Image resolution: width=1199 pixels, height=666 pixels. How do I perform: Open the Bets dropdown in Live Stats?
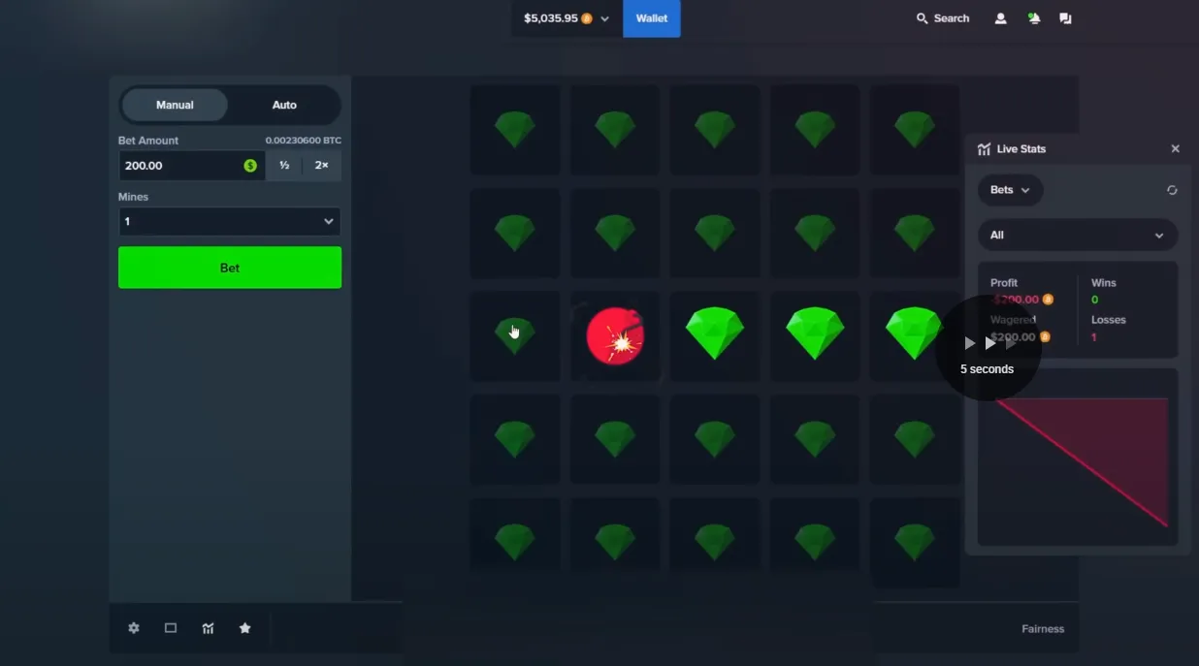[x=1010, y=190]
